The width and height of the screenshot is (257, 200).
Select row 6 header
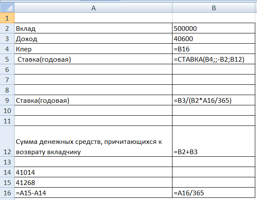(x=7, y=69)
